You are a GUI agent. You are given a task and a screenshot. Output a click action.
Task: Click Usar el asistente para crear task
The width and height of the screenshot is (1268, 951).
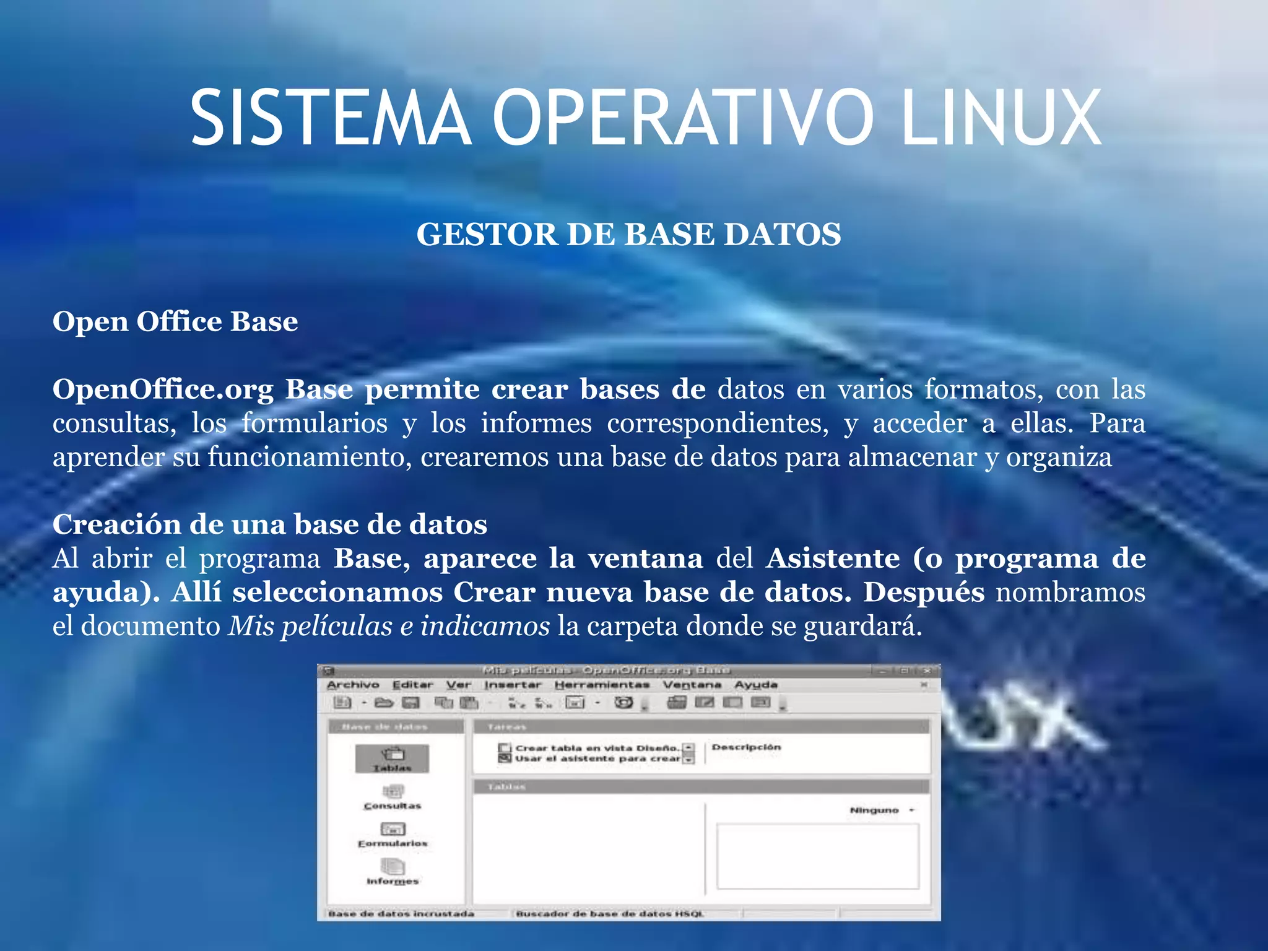589,758
